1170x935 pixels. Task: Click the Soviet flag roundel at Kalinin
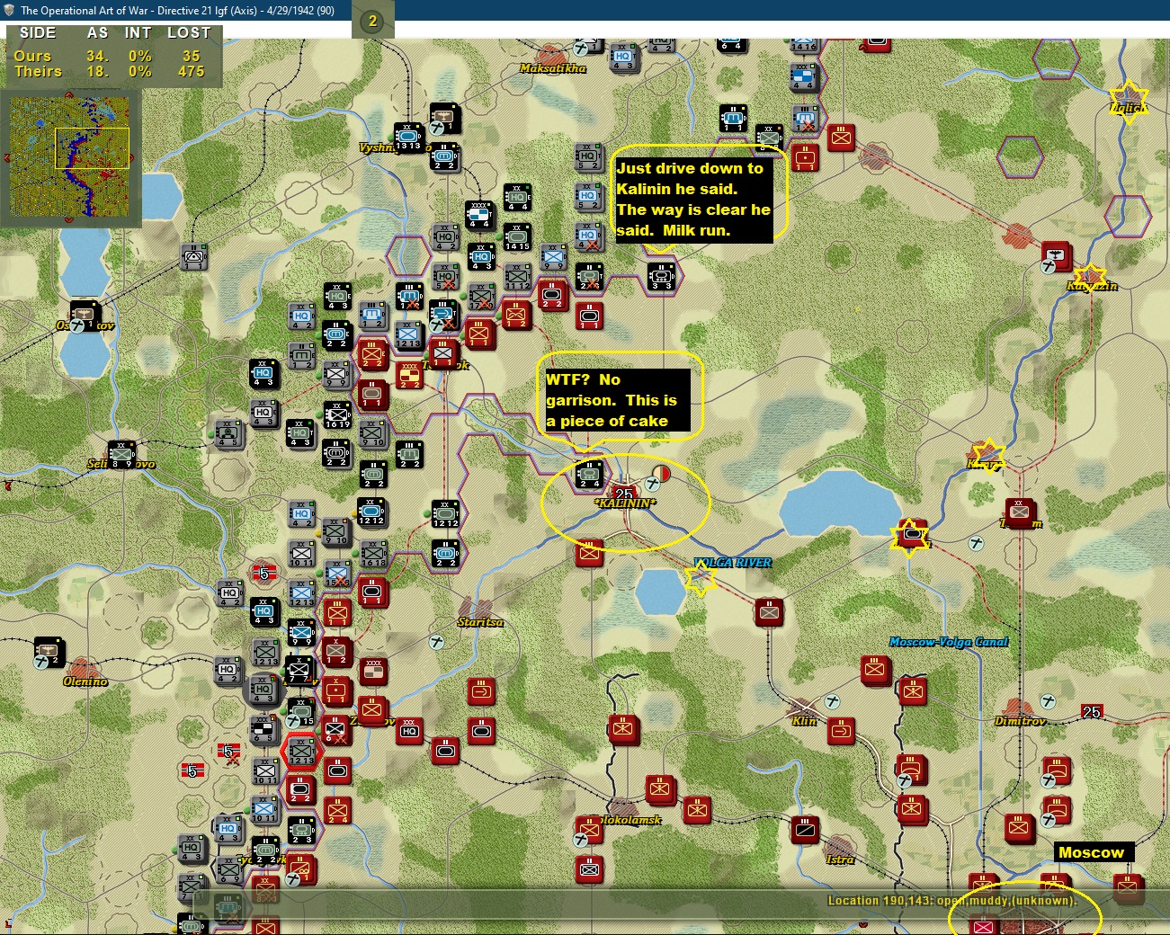pos(662,473)
